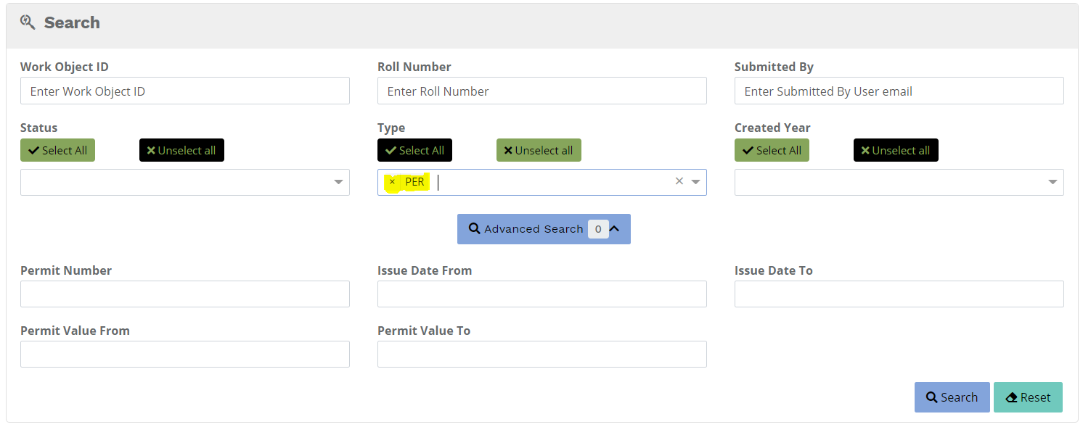The image size is (1083, 427).
Task: Click the blue Search button
Action: pyautogui.click(x=952, y=397)
